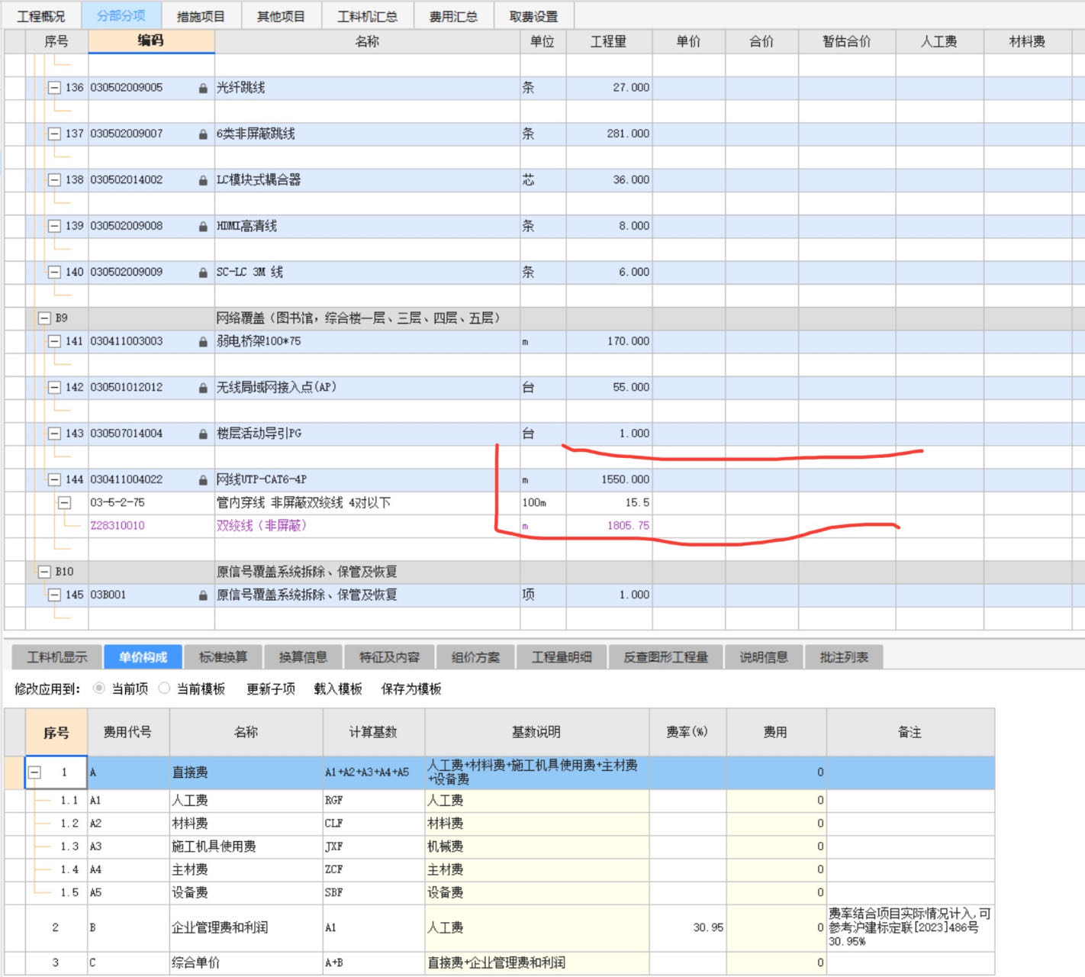Click lock icon of row 138

[203, 181]
